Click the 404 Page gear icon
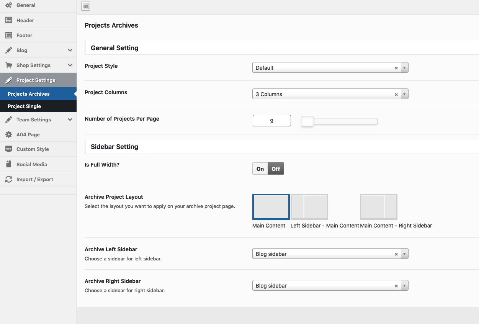Viewport: 479px width, 324px height. point(8,134)
